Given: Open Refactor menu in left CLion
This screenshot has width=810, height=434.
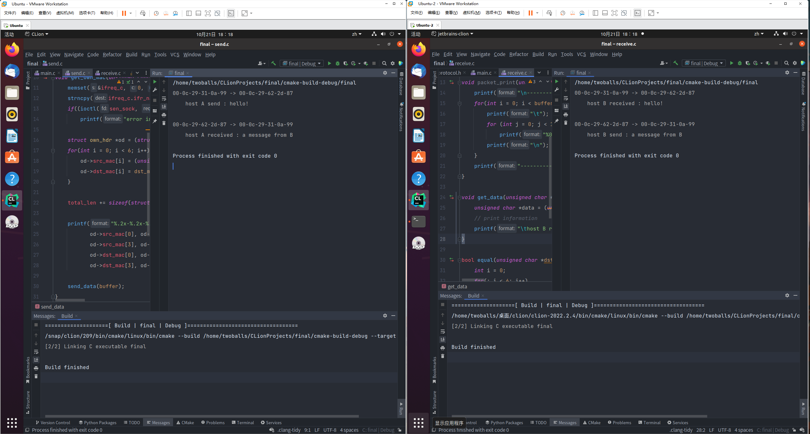Looking at the screenshot, I should click(112, 54).
